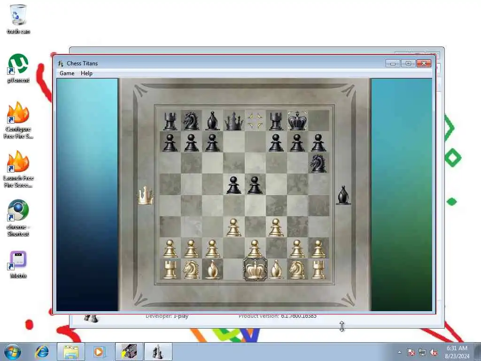Open the taskbar clock showing 6:31 AM
This screenshot has width=481, height=361.
[x=457, y=352]
